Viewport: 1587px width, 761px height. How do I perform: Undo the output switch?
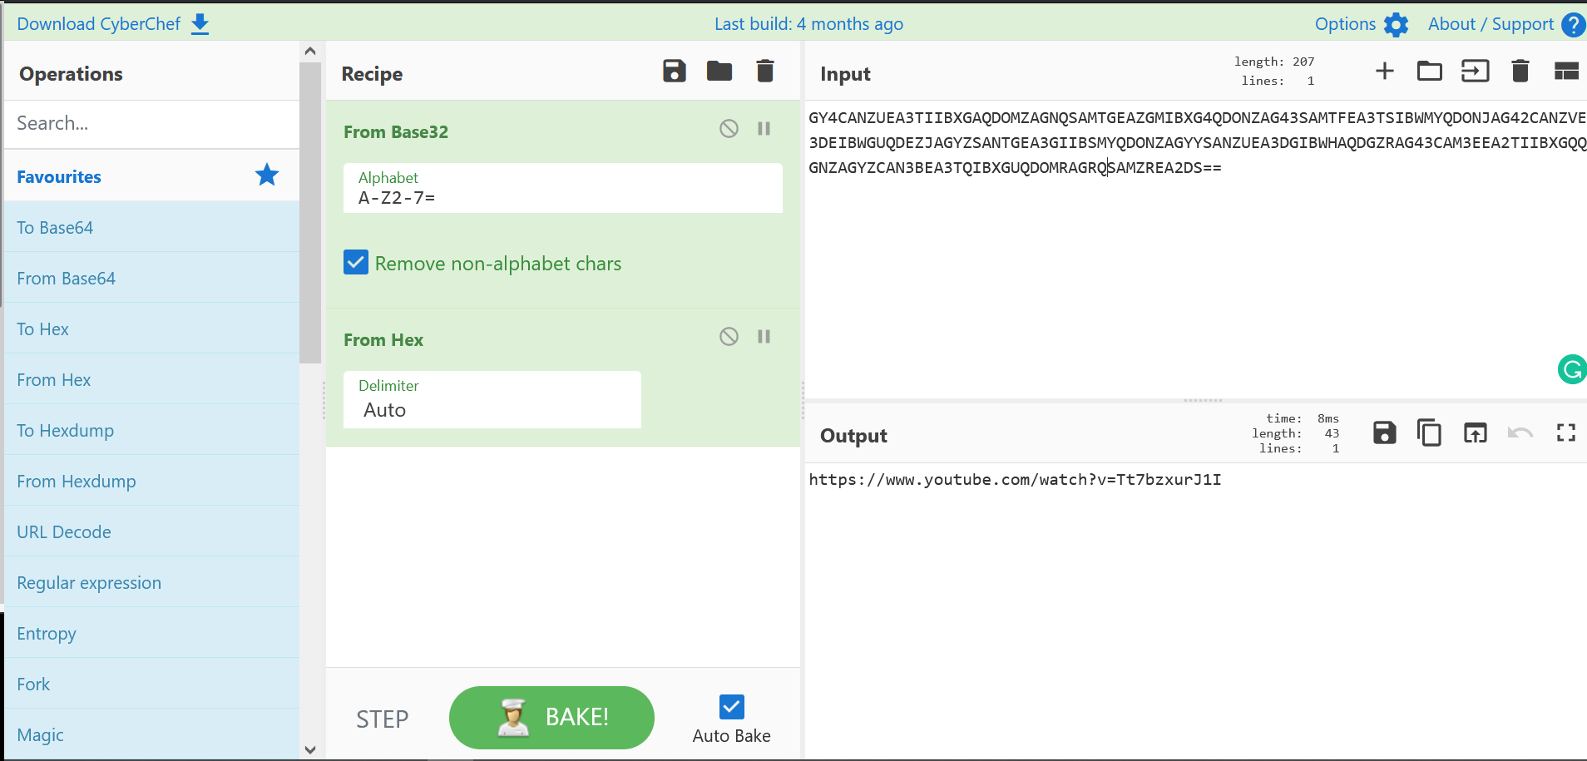(1520, 432)
